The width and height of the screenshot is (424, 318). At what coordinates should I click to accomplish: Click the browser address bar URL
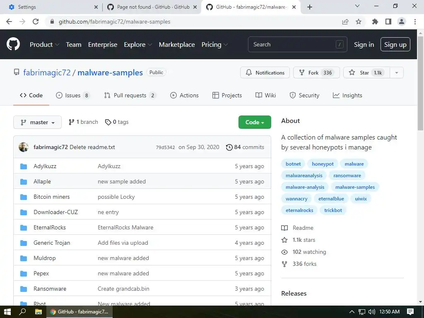tap(114, 22)
